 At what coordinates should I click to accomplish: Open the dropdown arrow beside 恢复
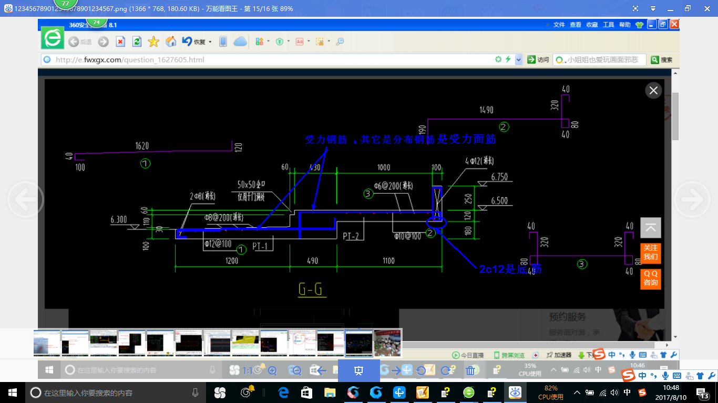210,42
